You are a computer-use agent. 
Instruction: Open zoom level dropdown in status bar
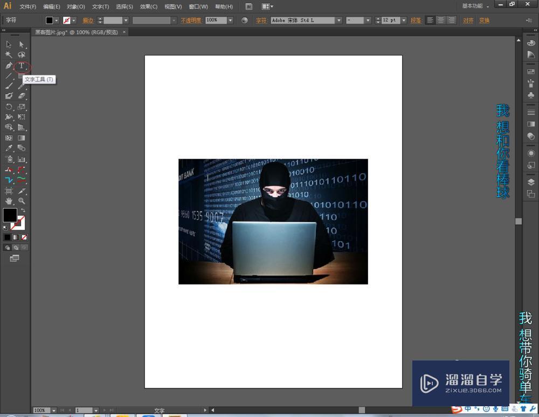[54, 411]
